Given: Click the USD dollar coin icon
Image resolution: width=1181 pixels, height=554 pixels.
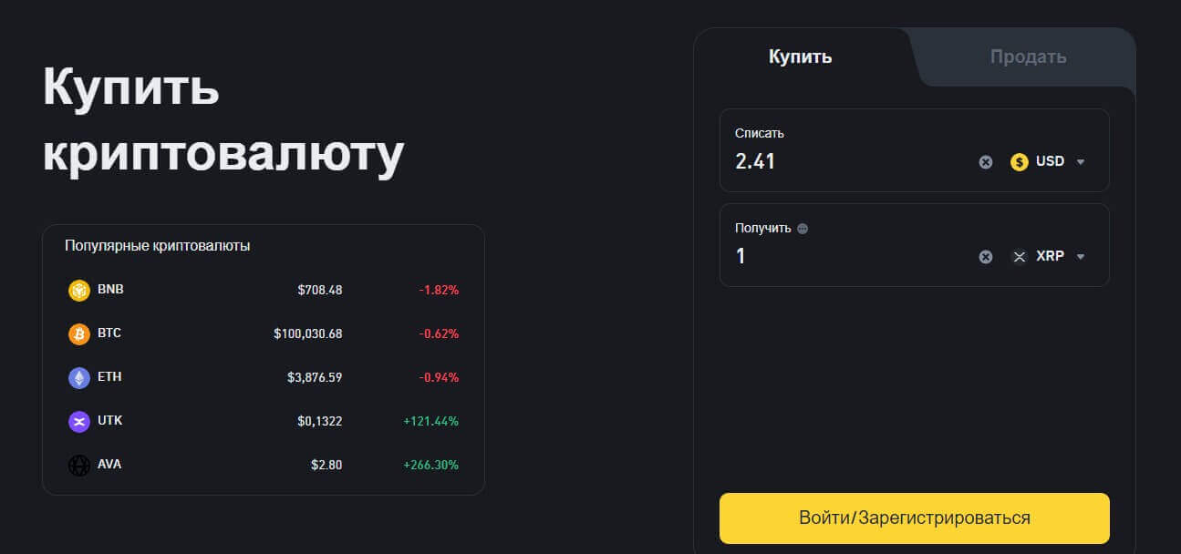Looking at the screenshot, I should [1020, 162].
